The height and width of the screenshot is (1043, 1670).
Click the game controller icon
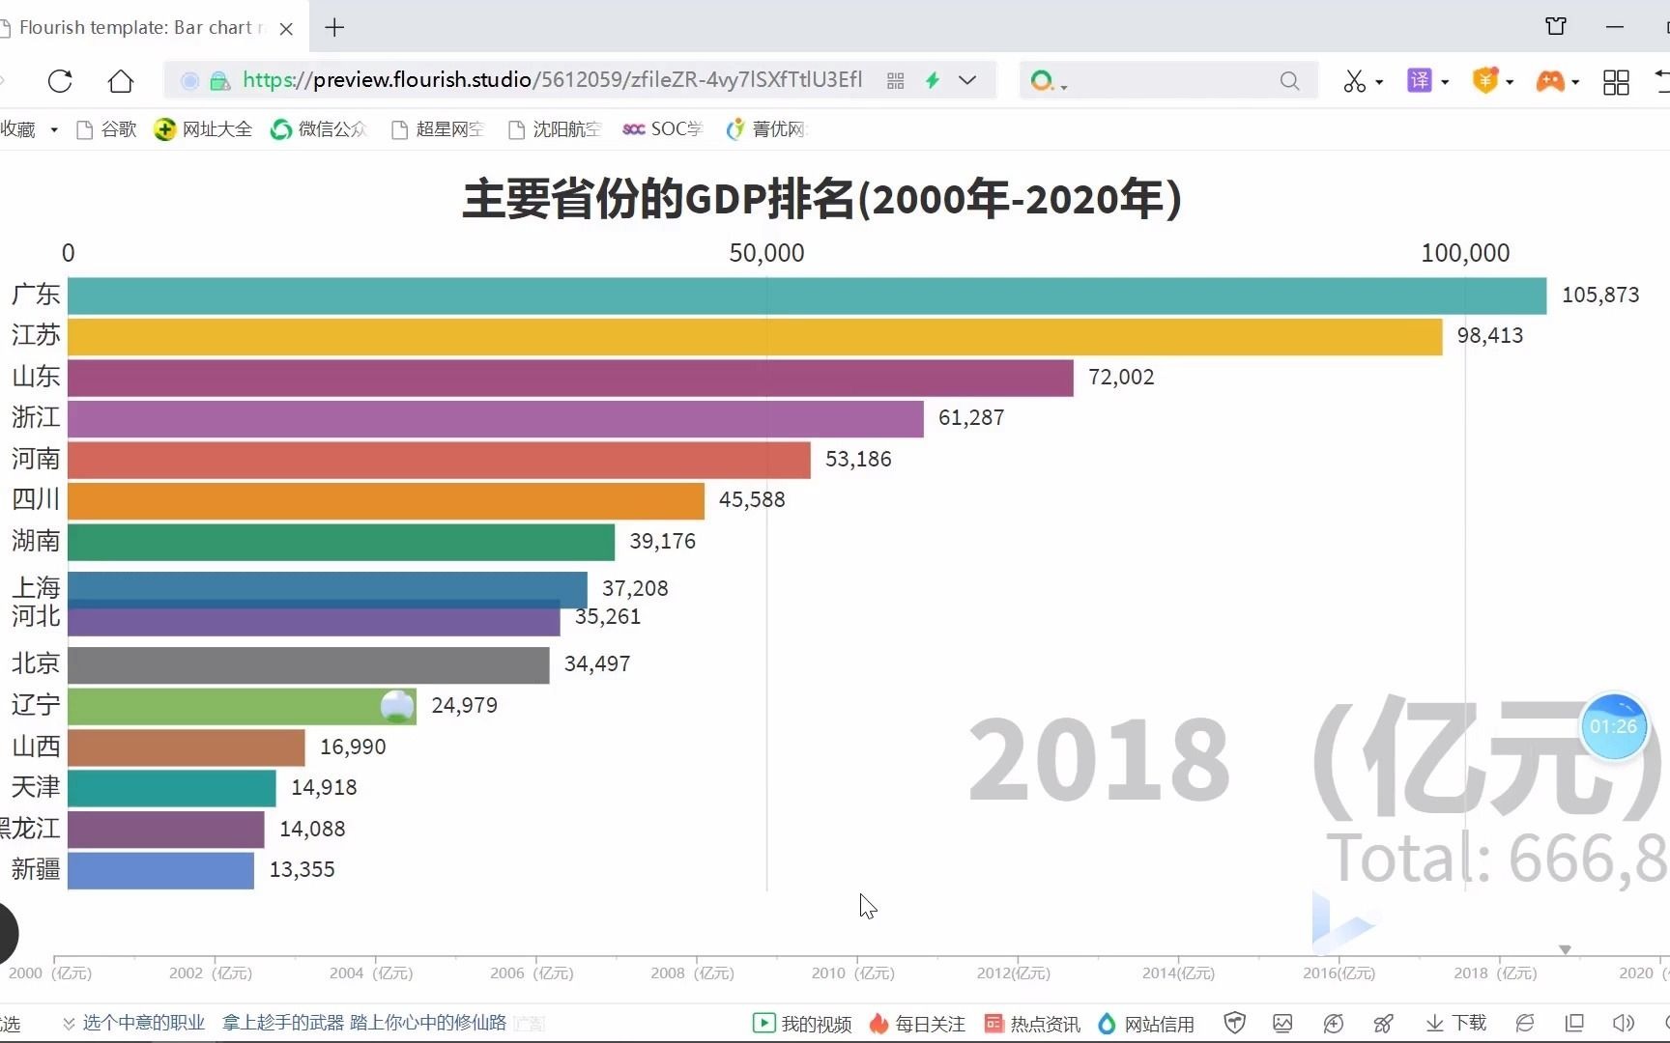1551,81
